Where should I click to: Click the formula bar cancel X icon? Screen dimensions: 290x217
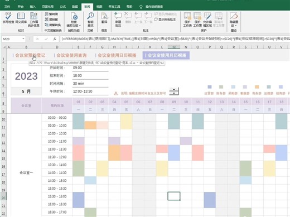tap(37, 39)
